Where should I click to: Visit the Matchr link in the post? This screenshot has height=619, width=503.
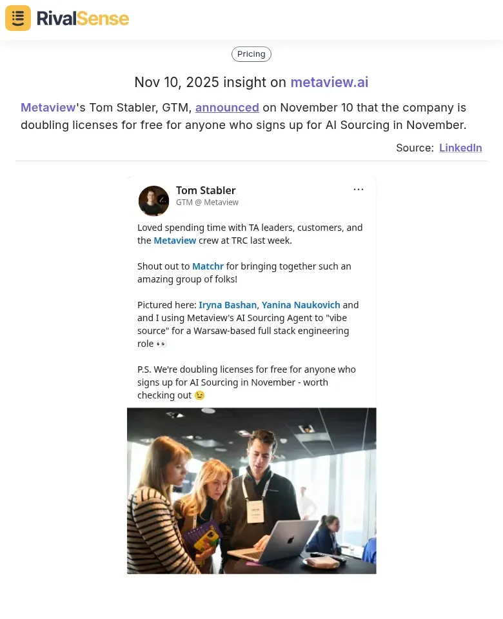(x=208, y=266)
